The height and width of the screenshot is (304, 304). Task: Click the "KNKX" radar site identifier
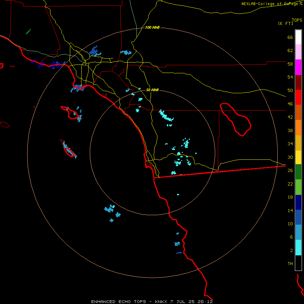(162, 302)
